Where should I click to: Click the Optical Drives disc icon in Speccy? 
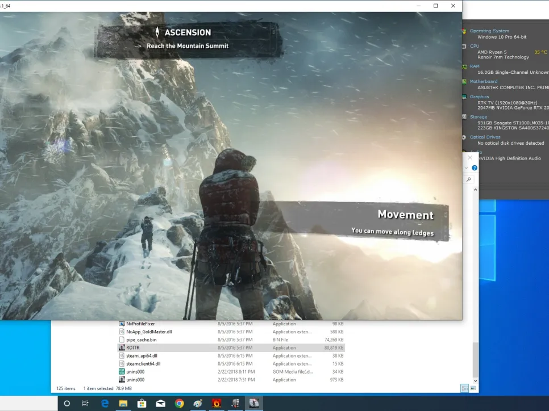464,137
